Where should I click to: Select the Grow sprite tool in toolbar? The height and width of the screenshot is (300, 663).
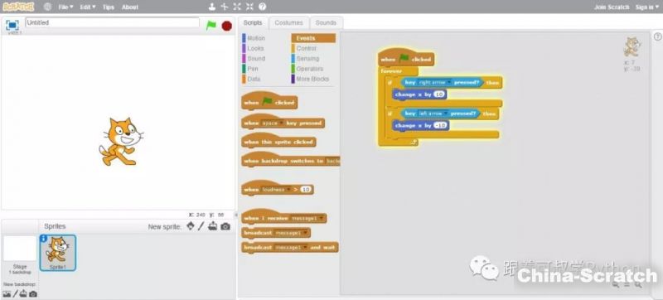click(237, 7)
